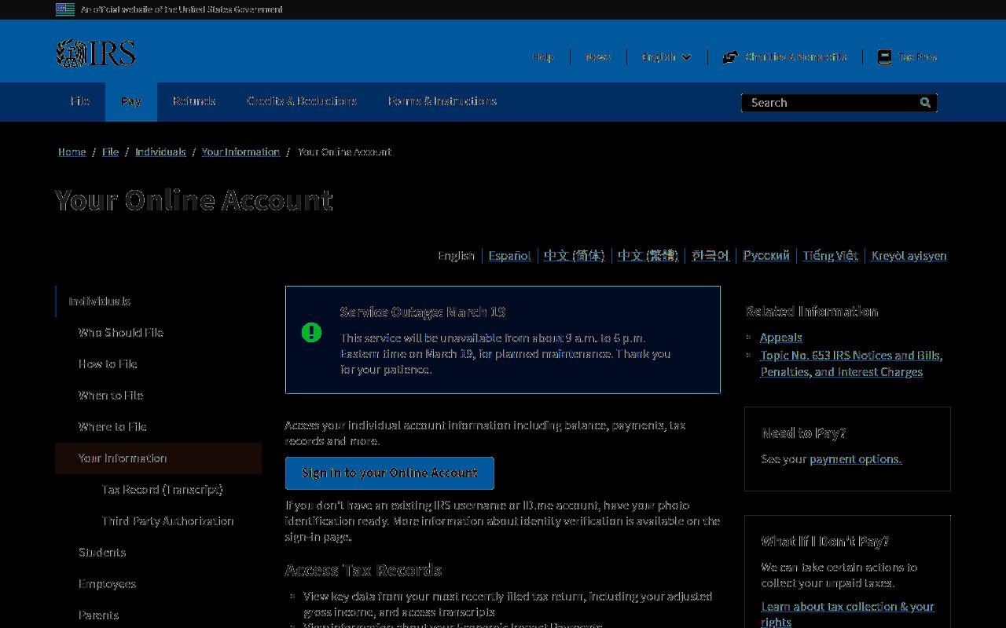Click the Access Tax Records heading
The width and height of the screenshot is (1006, 628).
point(363,570)
